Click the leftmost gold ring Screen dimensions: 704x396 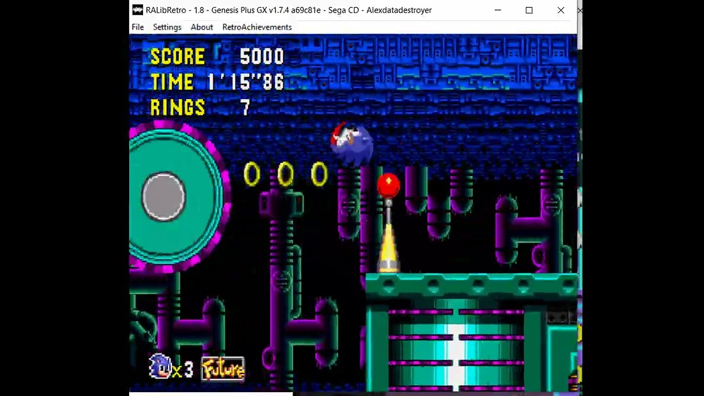point(251,174)
